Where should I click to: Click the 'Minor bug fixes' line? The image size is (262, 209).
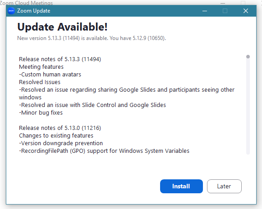(41, 113)
